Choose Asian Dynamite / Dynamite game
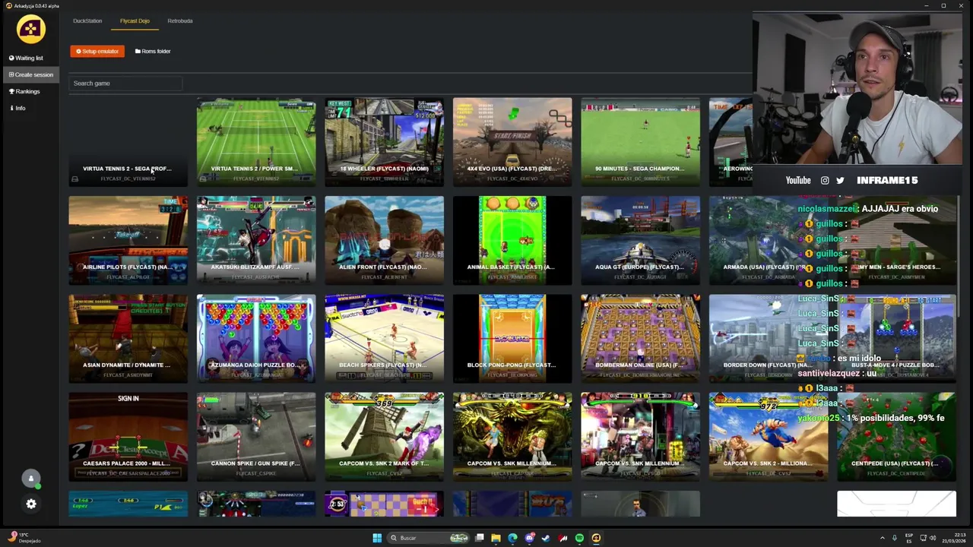 (128, 338)
